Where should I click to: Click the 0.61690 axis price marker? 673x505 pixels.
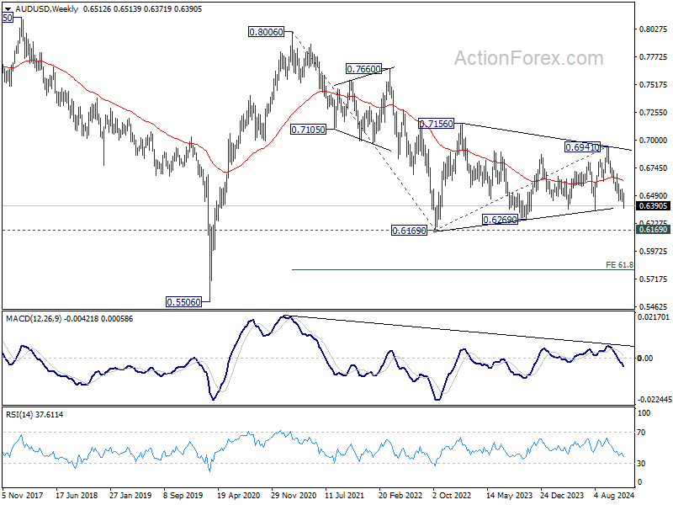654,230
